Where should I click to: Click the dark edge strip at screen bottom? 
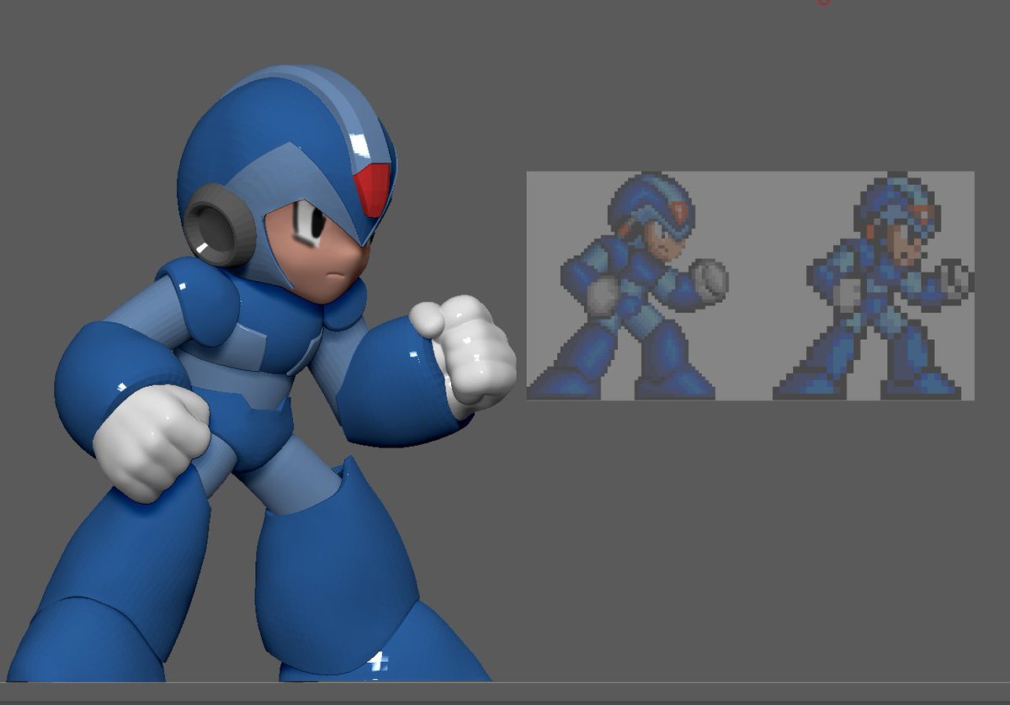point(505,702)
